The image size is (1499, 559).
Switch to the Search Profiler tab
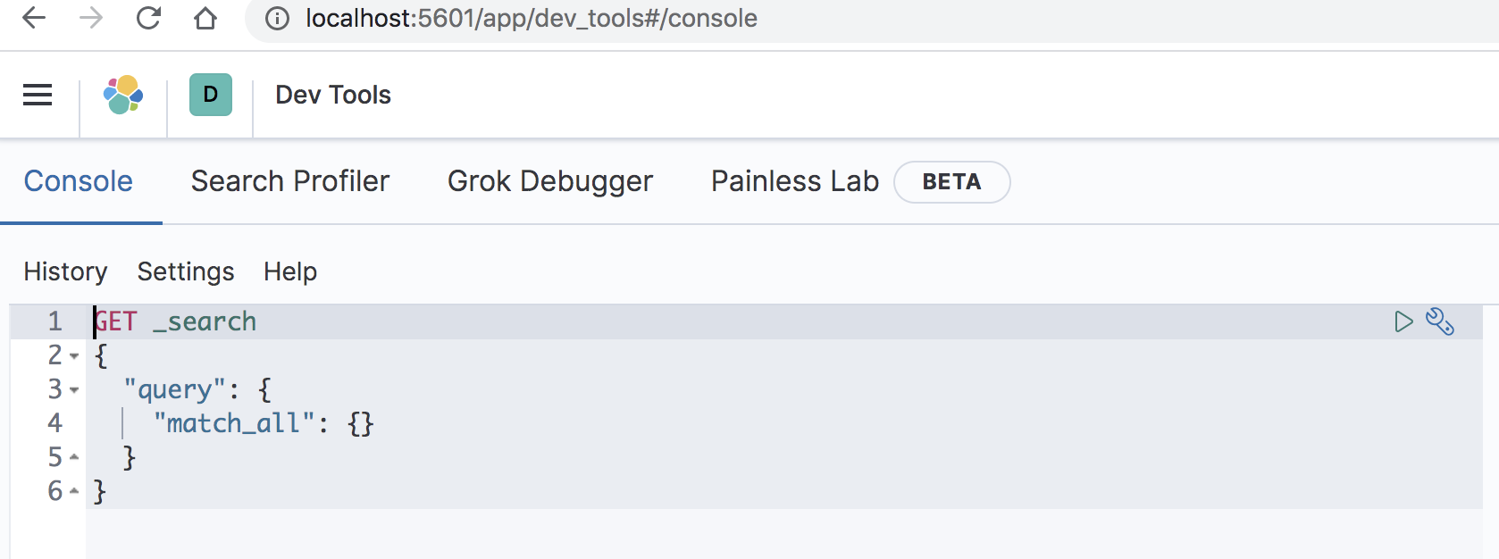pos(289,181)
